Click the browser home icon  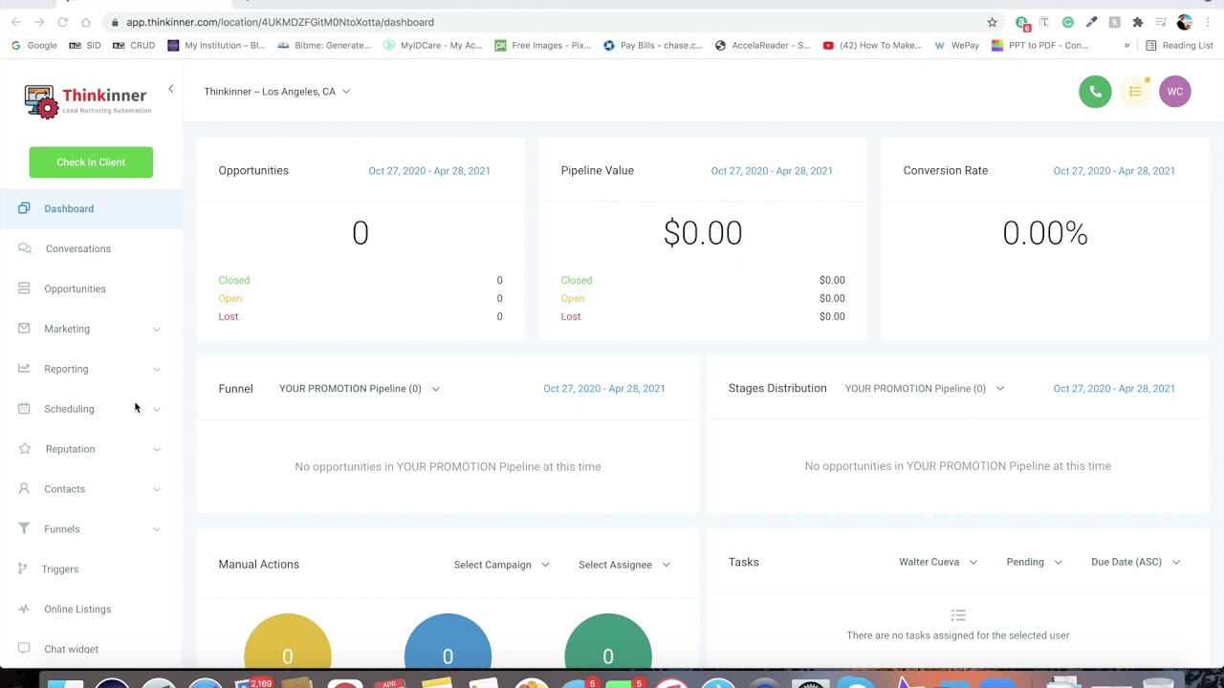[x=86, y=22]
